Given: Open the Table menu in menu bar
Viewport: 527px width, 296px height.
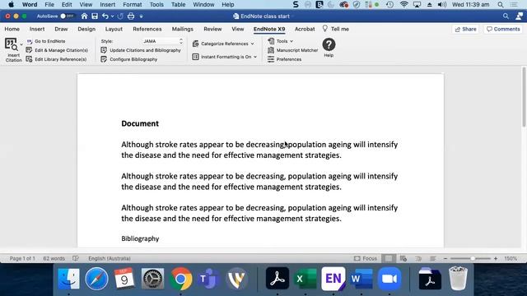Looking at the screenshot, I should coord(178,5).
